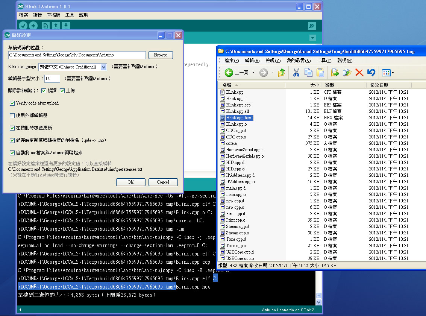Go up one folder level in Explorer
Viewport: 426px width, 316px height.
pyautogui.click(x=282, y=73)
